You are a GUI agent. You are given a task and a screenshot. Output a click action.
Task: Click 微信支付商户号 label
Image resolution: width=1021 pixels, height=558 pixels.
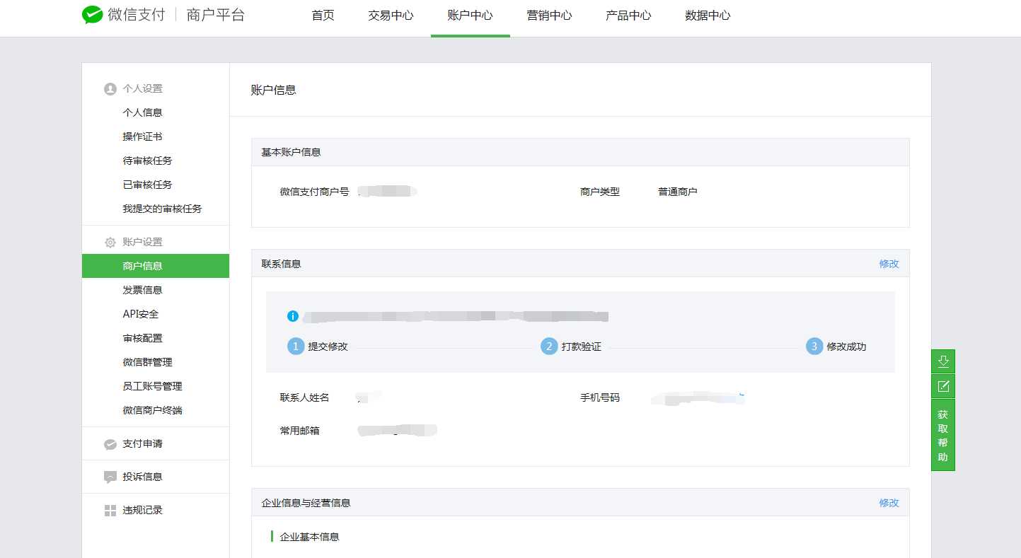coord(314,192)
